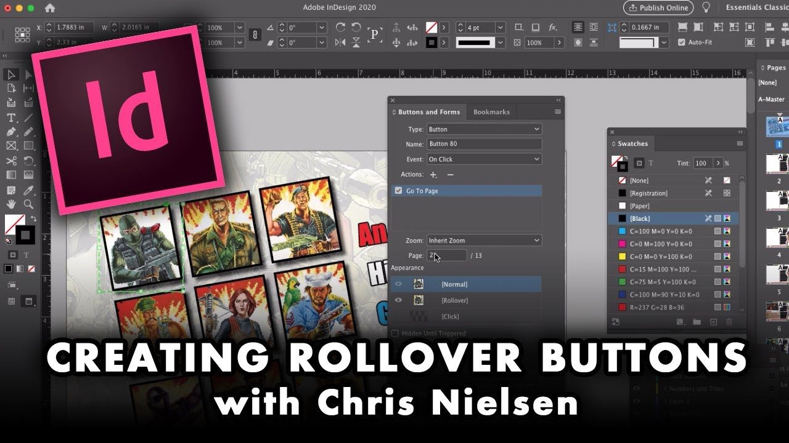
Task: Click the rotate 90° clockwise icon
Action: pyautogui.click(x=340, y=27)
